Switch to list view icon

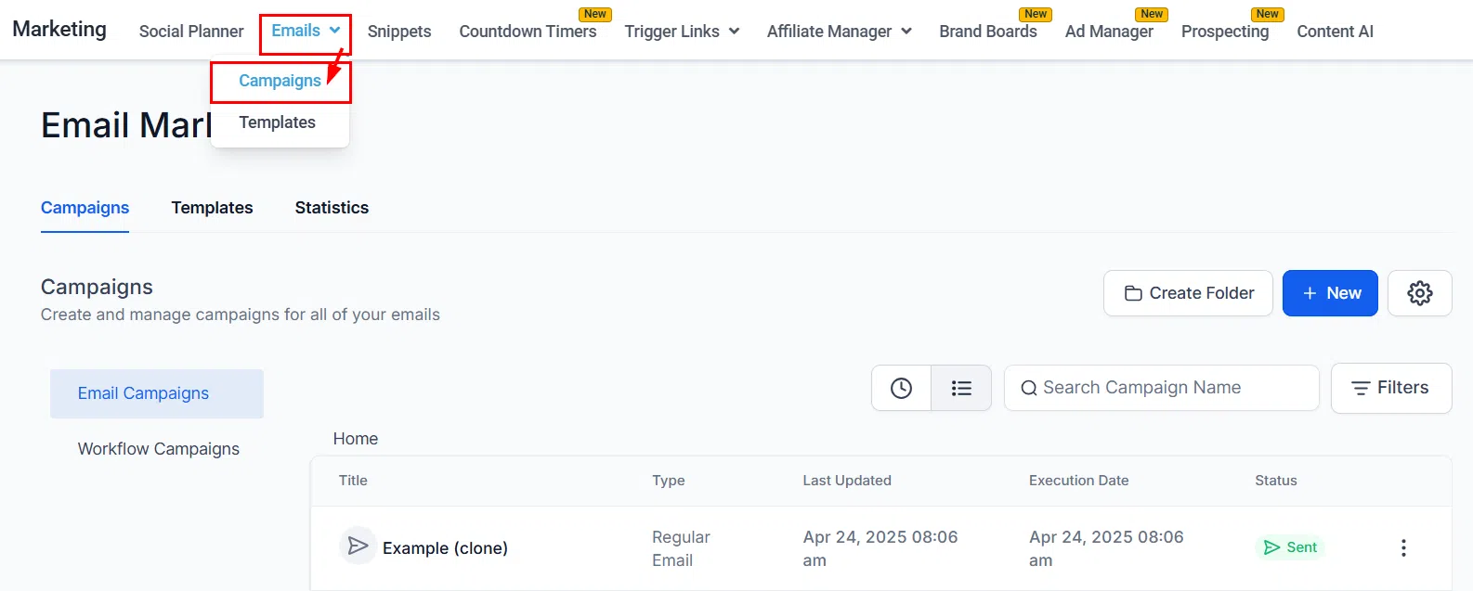pyautogui.click(x=961, y=388)
